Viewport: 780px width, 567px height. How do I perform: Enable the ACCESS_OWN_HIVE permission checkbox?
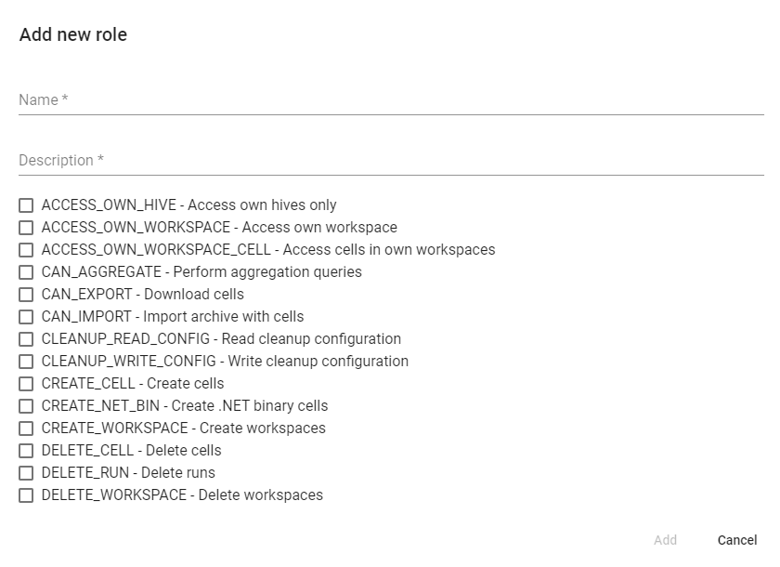(x=26, y=205)
